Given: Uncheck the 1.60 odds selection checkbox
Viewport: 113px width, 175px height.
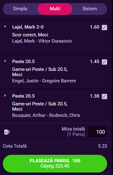Looking at the screenshot, I should tap(104, 27).
